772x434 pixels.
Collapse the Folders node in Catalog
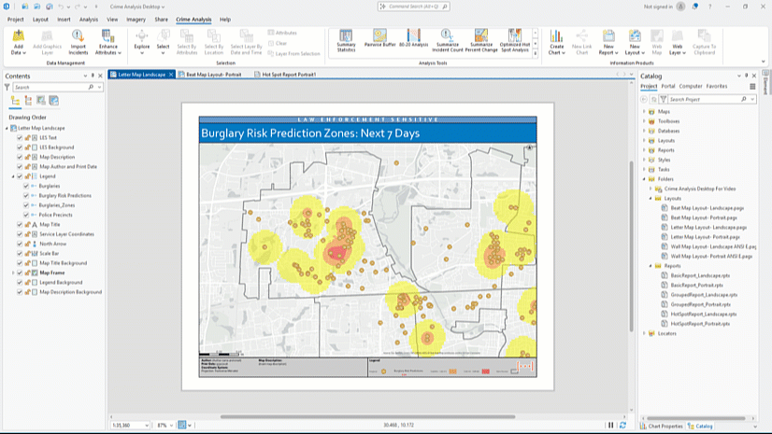click(644, 179)
